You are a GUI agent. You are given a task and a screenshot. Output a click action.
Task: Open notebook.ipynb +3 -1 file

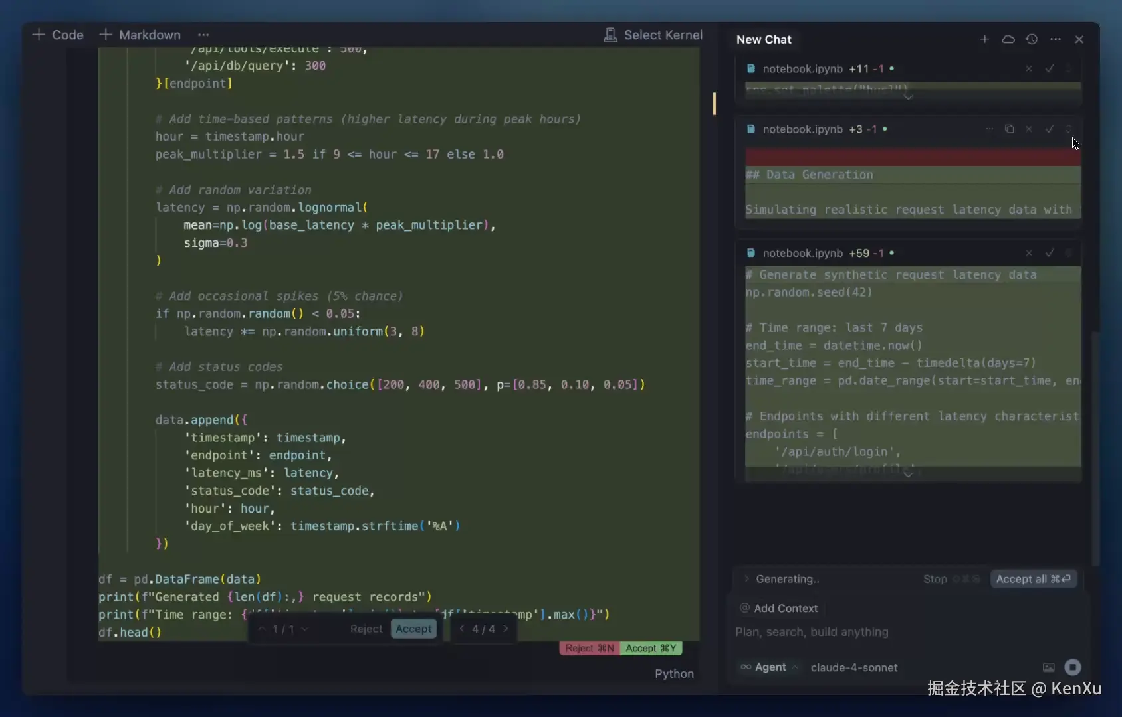803,129
